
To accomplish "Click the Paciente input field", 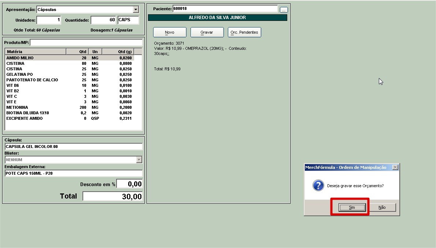I will pos(225,9).
